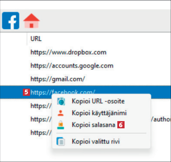This screenshot has height=162, width=171.
Task: Click the URL column header
Action: 36,39
